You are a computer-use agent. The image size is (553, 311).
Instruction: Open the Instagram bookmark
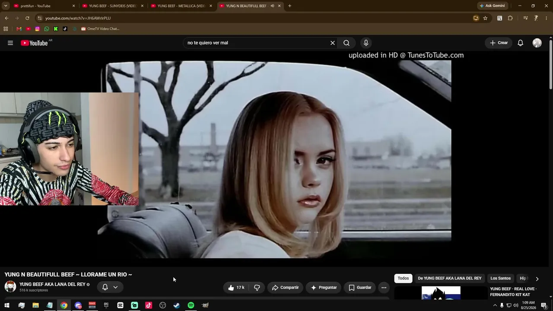click(x=38, y=29)
